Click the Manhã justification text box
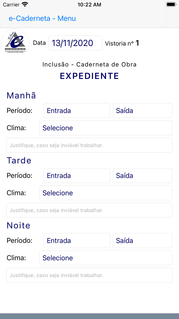The width and height of the screenshot is (179, 319). point(89,145)
